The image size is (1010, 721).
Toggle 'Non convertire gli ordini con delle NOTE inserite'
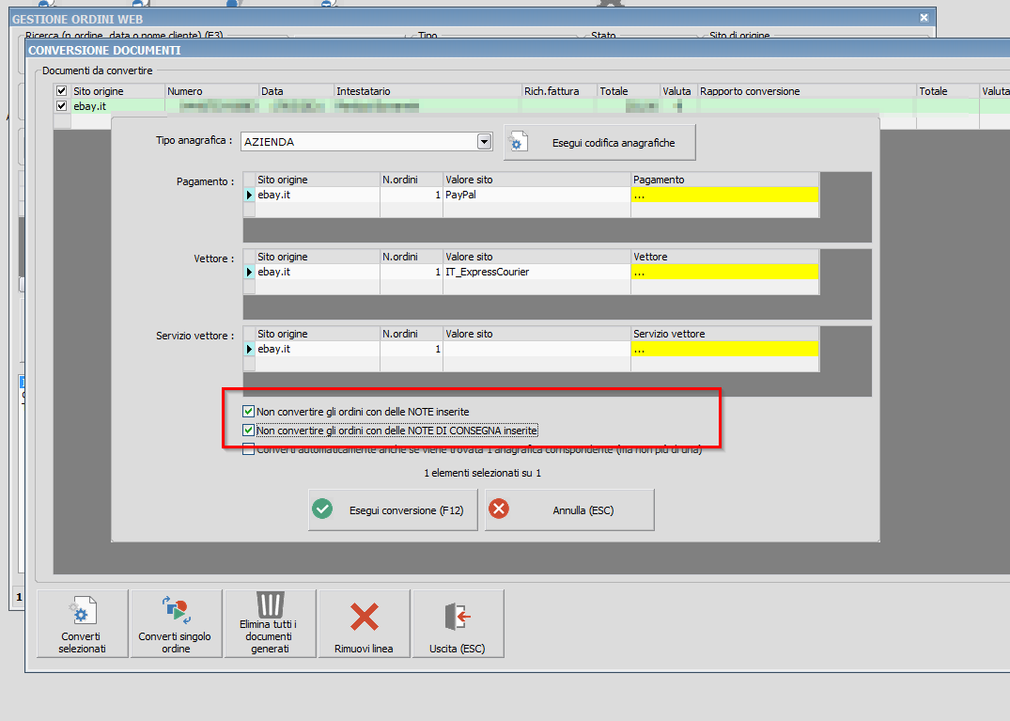[x=248, y=412]
